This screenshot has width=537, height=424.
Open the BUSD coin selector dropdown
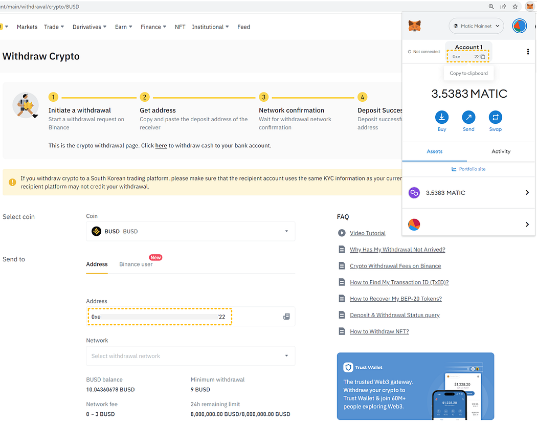190,232
